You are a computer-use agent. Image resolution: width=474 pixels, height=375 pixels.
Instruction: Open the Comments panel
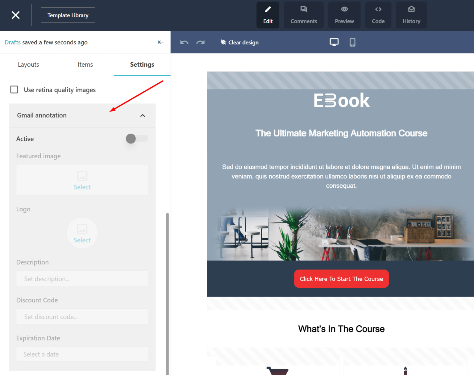click(304, 15)
